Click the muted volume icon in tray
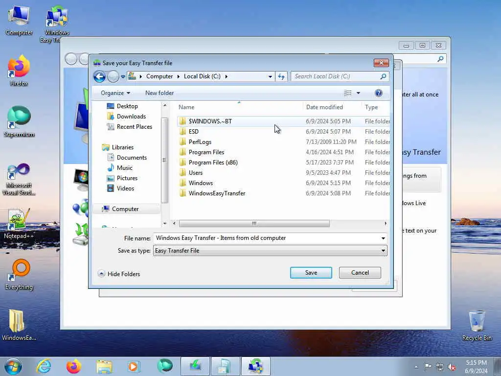This screenshot has width=501, height=376. point(452,367)
